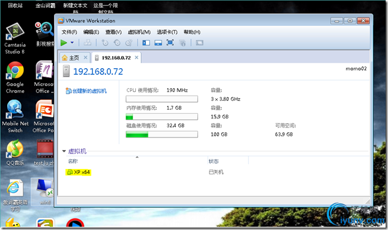Open the 查看(V) menu
Image resolution: width=388 pixels, height=230 pixels.
(x=113, y=32)
